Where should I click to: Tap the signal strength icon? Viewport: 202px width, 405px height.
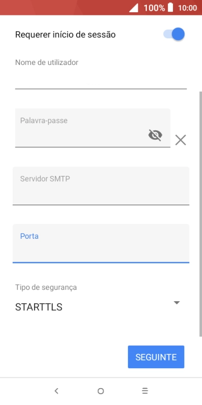pos(134,8)
